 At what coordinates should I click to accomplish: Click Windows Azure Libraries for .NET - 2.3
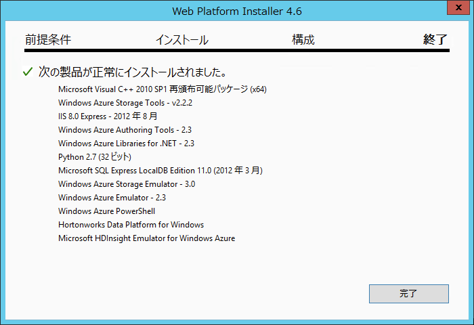coord(126,144)
